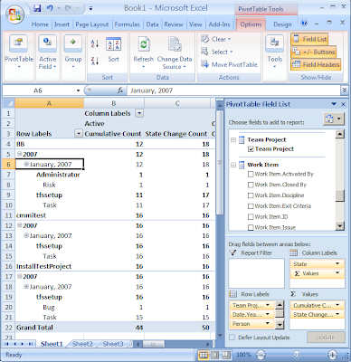Check Work Item.Discipline field

point(251,195)
